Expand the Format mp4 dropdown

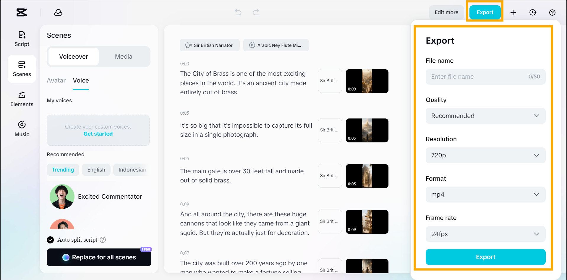[x=485, y=195]
